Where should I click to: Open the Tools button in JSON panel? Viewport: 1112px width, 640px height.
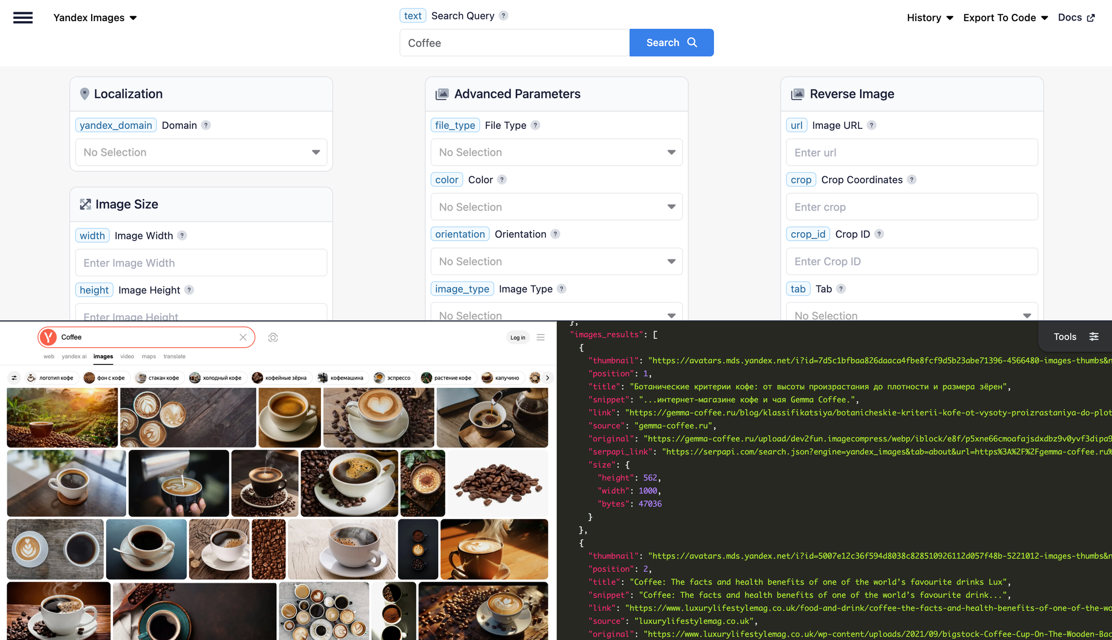tap(1075, 337)
